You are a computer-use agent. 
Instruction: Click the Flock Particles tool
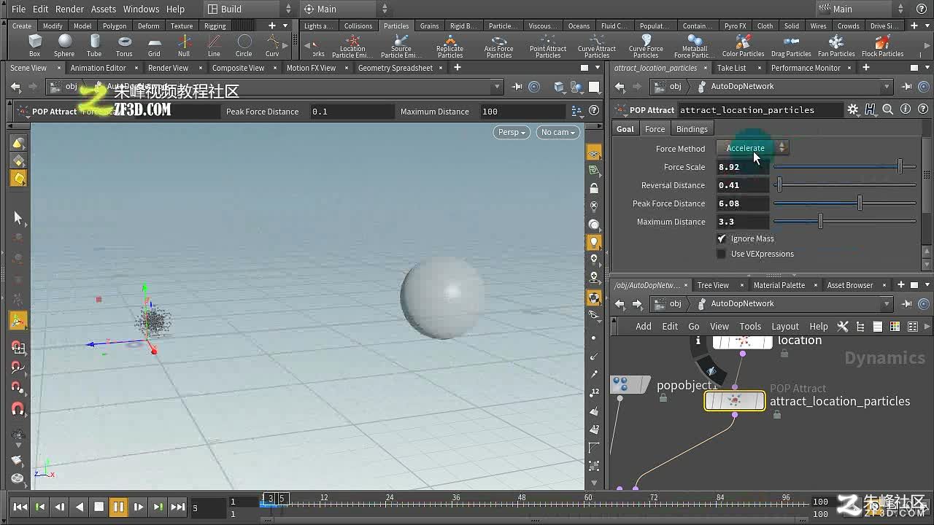pos(882,45)
